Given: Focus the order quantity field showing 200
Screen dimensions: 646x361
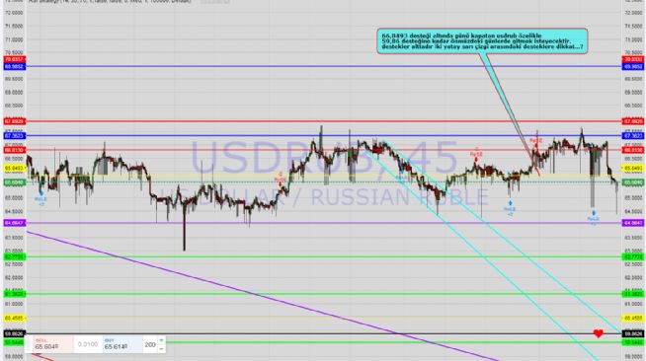Looking at the screenshot, I should pos(150,344).
